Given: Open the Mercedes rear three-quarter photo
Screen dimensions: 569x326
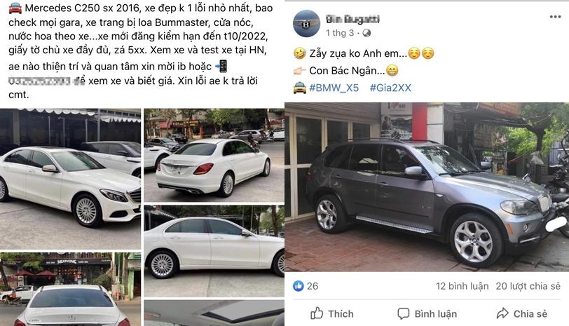Looking at the screenshot, I should click(x=214, y=155).
